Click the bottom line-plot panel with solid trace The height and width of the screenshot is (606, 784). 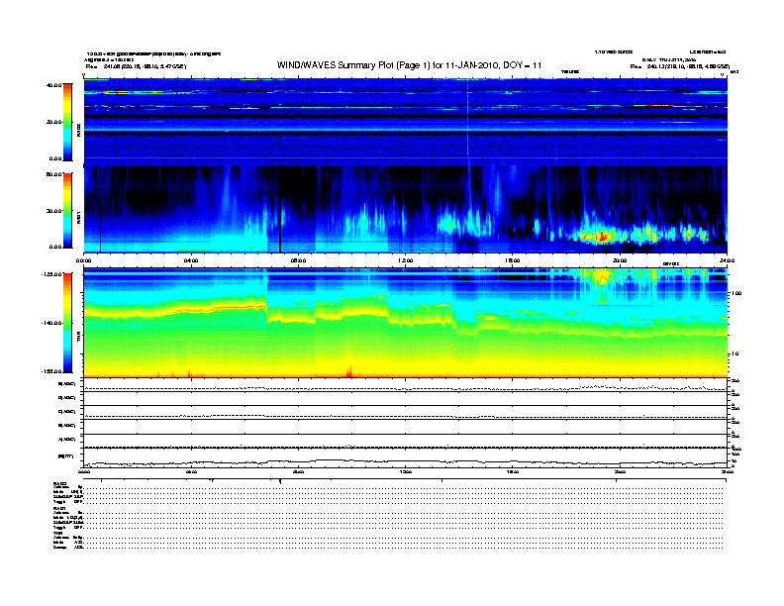pyautogui.click(x=406, y=457)
